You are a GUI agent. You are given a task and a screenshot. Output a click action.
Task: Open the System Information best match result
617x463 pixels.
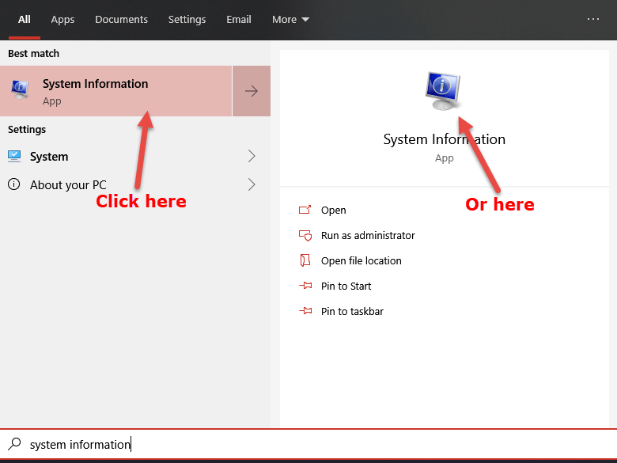[x=115, y=91]
